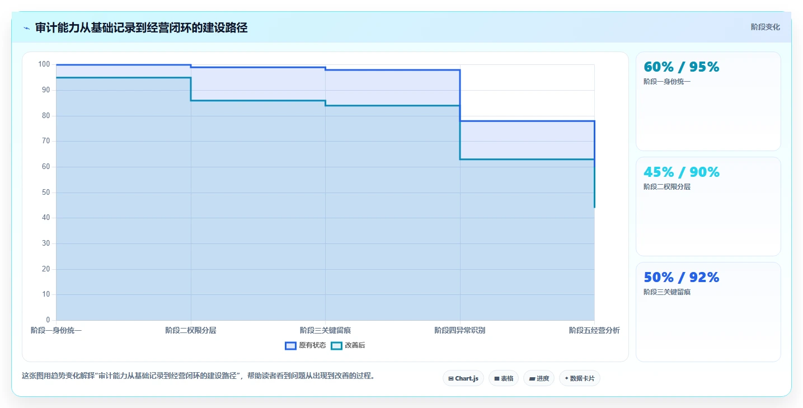Click the 阶段五经营分析 x-axis label
Screen dimensions: 803x408
[594, 330]
